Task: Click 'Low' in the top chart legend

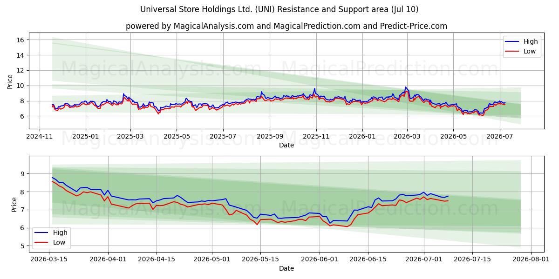Action: pyautogui.click(x=530, y=52)
